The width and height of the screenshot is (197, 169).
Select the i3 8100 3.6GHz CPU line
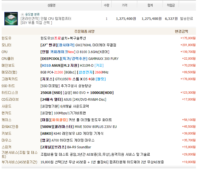[75, 52]
